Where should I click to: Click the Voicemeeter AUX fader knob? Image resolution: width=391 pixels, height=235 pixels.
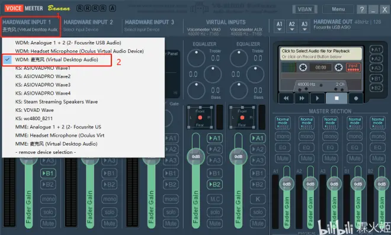[238, 156]
